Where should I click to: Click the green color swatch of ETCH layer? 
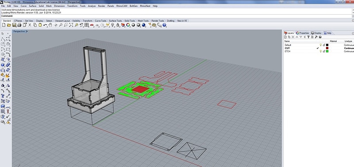[x=327, y=51]
